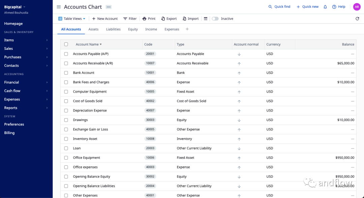Viewport: 364px width, 198px height.
Task: Switch to the Expenses tab
Action: (172, 29)
